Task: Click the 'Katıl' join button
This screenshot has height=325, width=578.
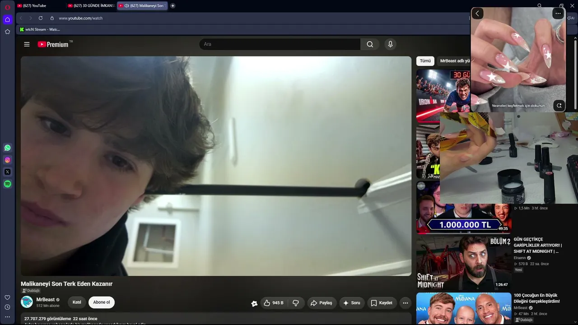Action: point(77,302)
